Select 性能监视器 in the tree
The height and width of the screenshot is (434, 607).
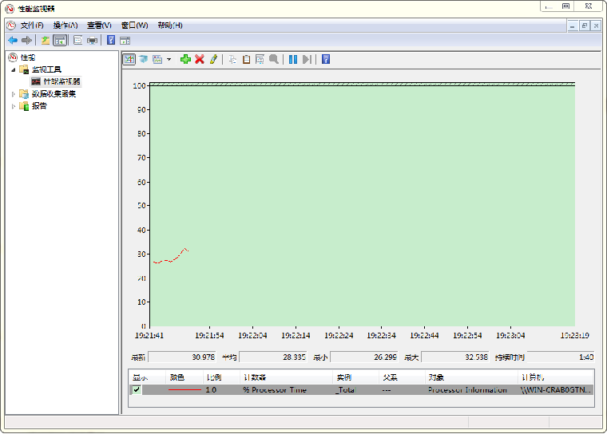[x=61, y=81]
